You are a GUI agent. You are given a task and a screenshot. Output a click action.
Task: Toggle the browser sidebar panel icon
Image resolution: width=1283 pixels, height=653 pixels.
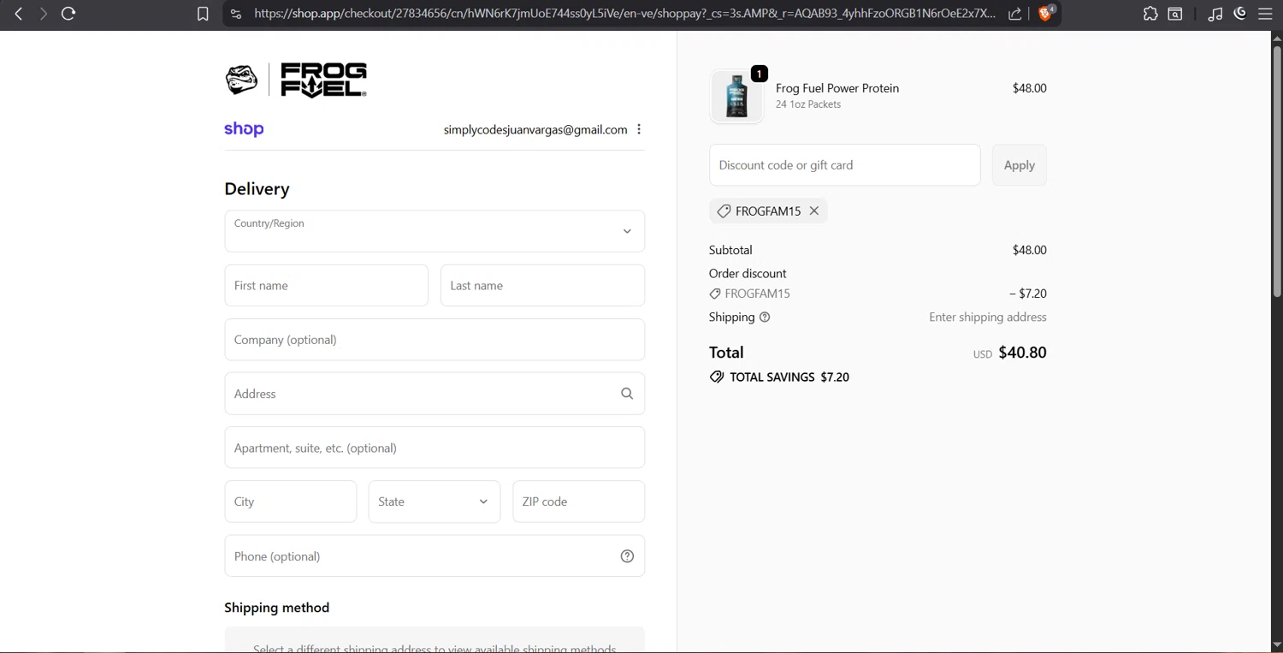pyautogui.click(x=1175, y=14)
